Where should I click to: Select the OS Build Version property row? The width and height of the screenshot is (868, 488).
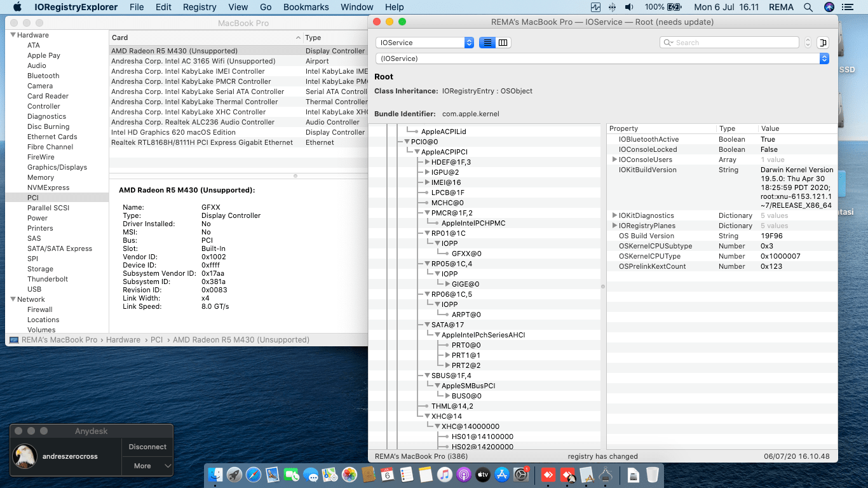tap(722, 236)
